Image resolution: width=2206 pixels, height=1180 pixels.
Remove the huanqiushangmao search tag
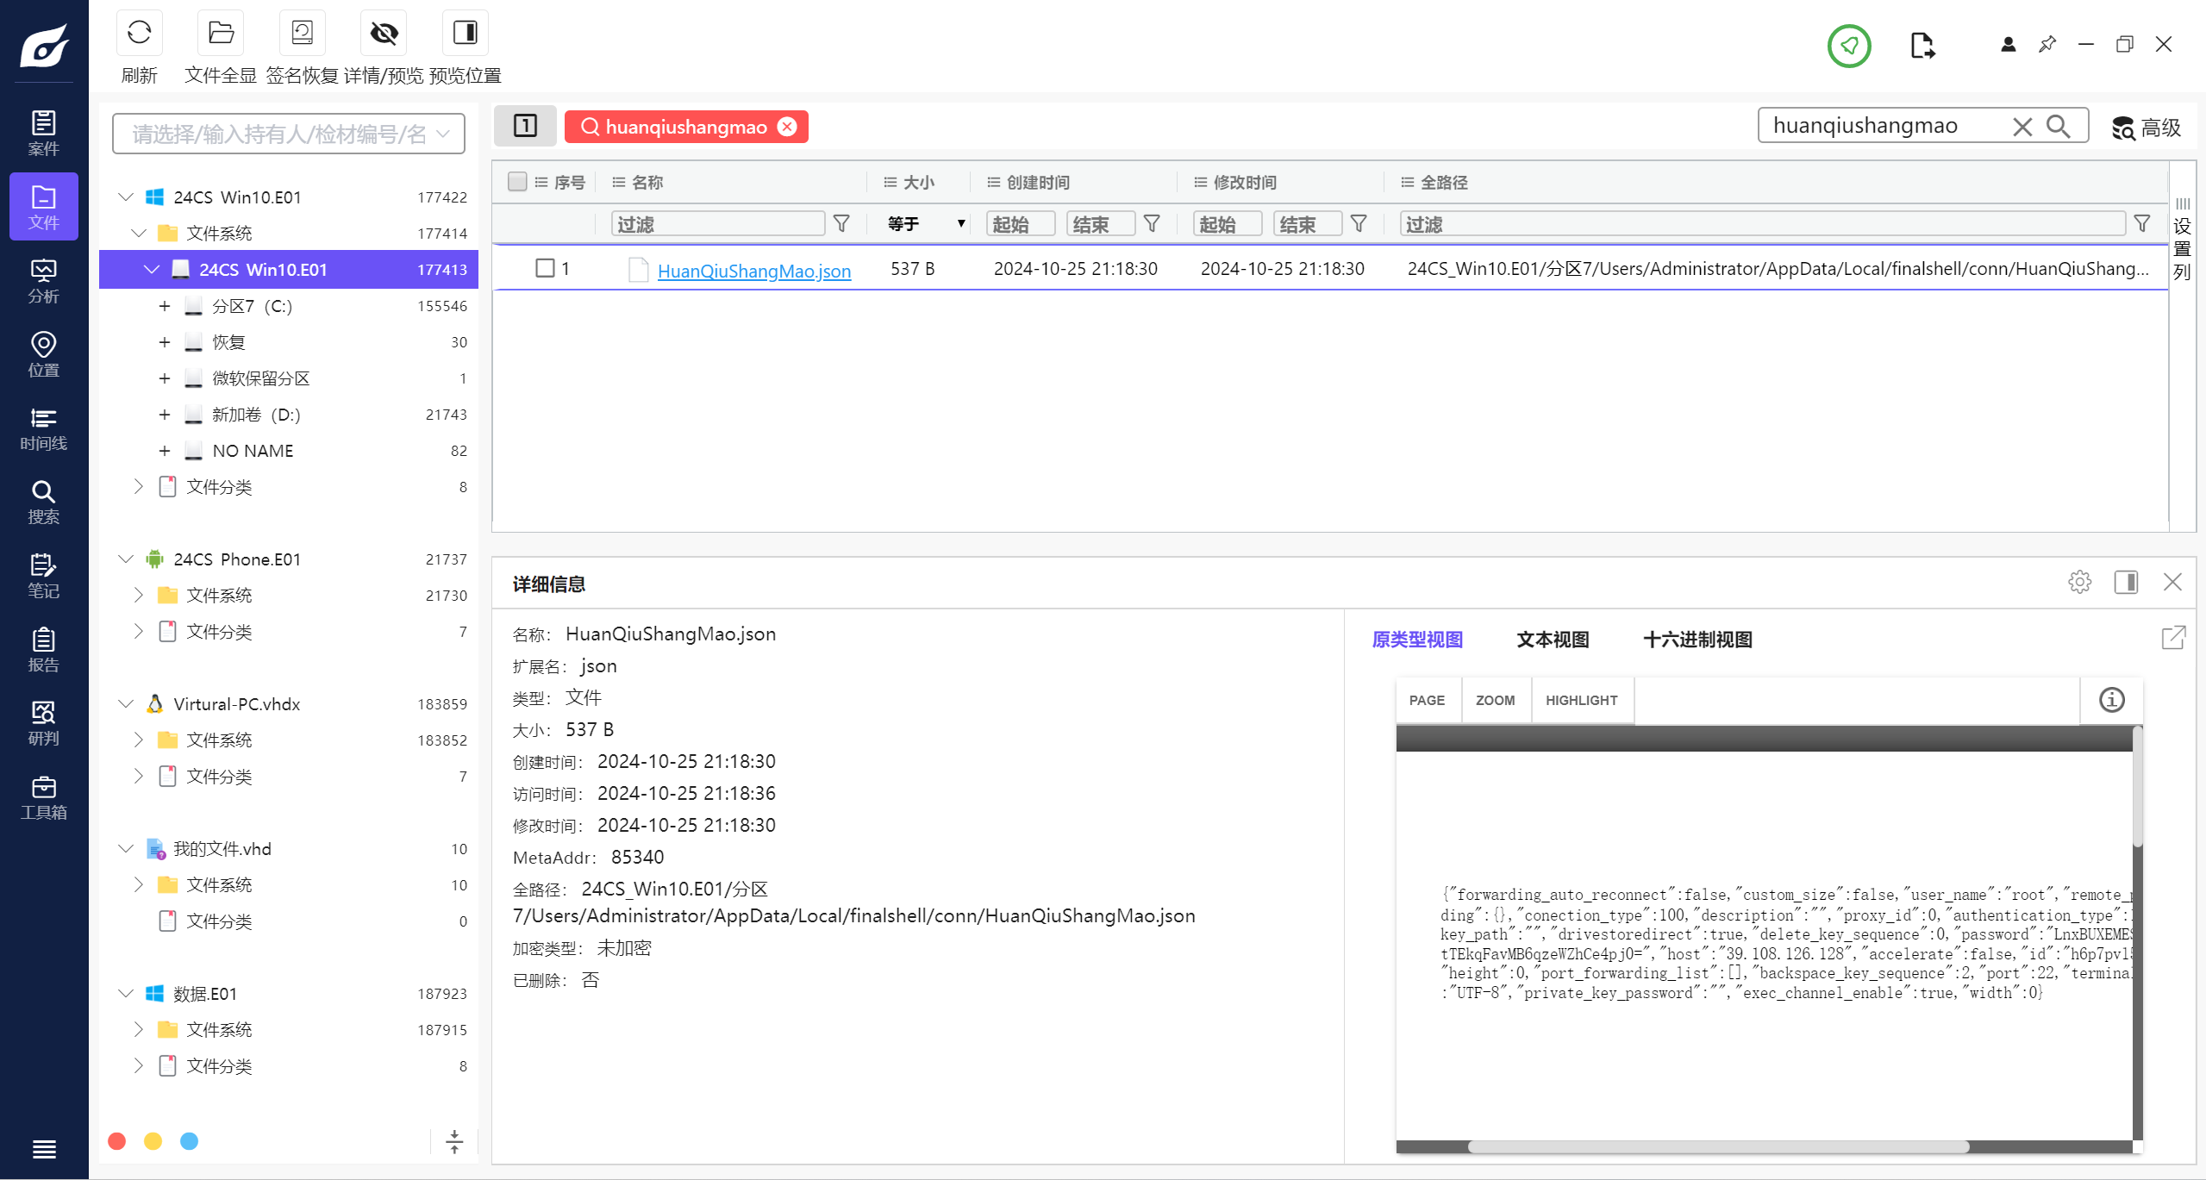(787, 127)
